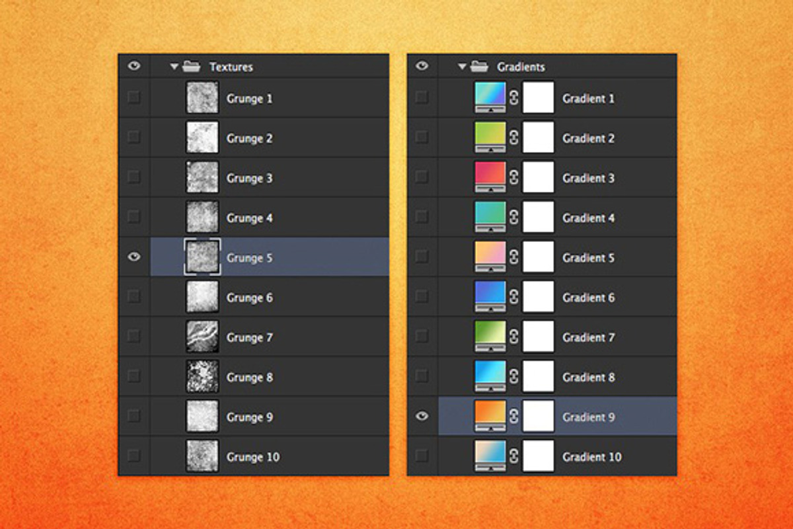Show the Grunge 3 layer visibility box
Image resolution: width=793 pixels, height=529 pixels.
click(x=134, y=177)
